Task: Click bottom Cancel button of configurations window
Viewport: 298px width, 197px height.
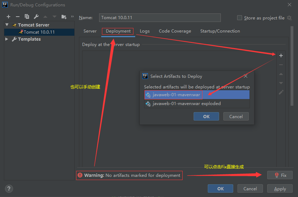Action: point(250,189)
